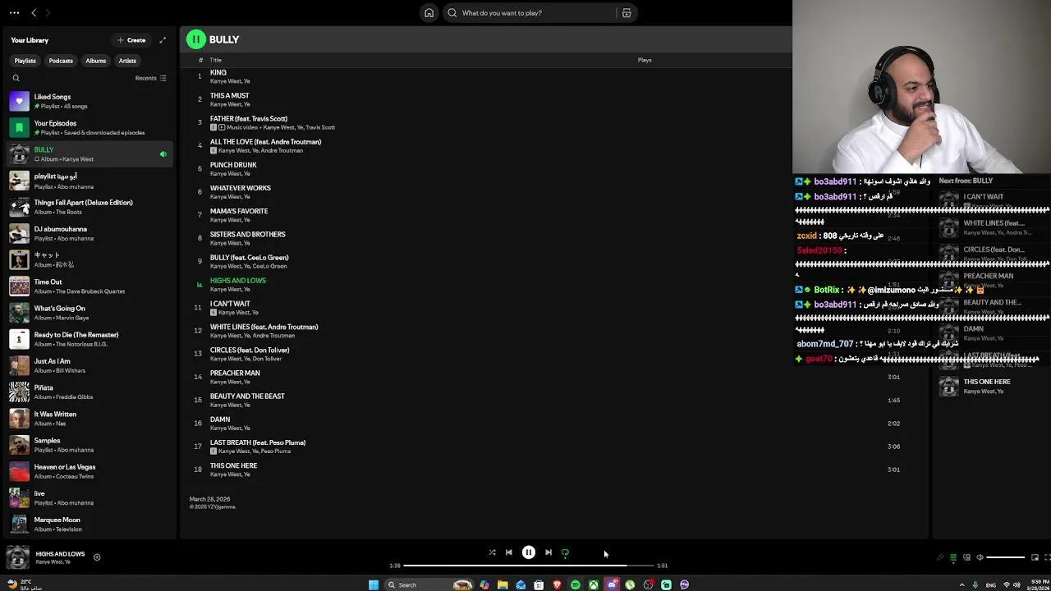Image resolution: width=1051 pixels, height=591 pixels.
Task: Enter full screen mode icon
Action: [x=1047, y=558]
